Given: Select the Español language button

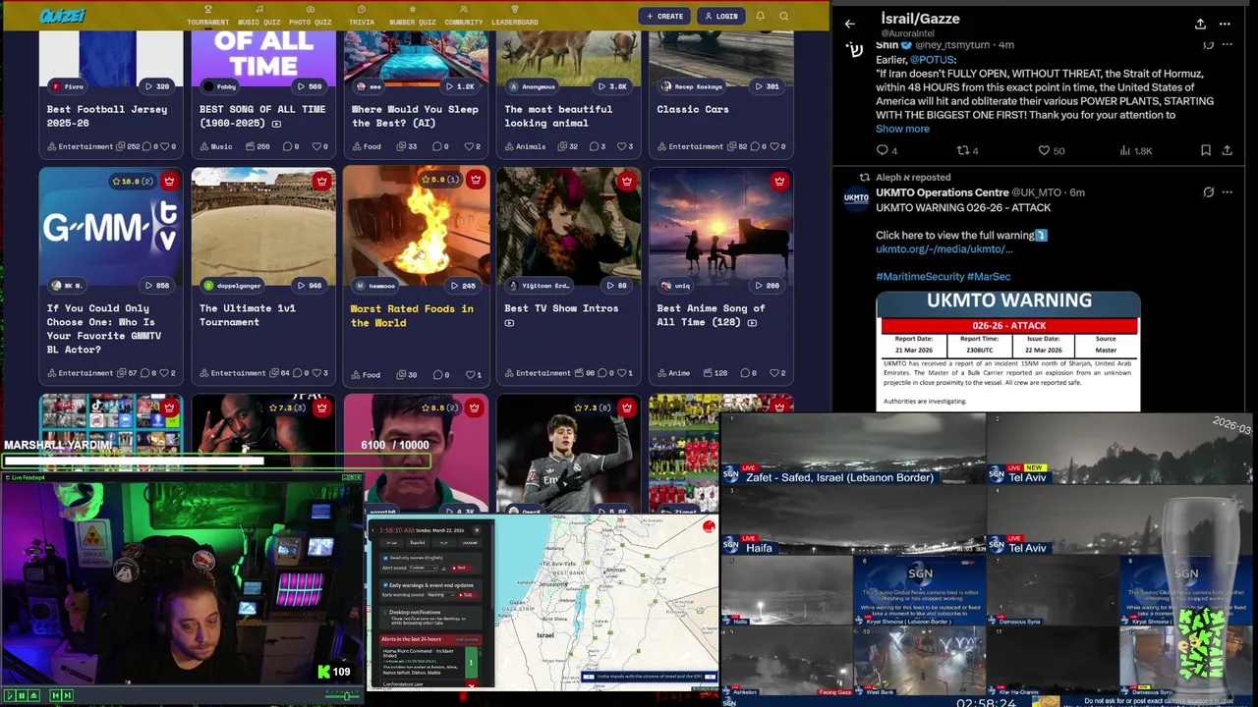Looking at the screenshot, I should coord(418,543).
